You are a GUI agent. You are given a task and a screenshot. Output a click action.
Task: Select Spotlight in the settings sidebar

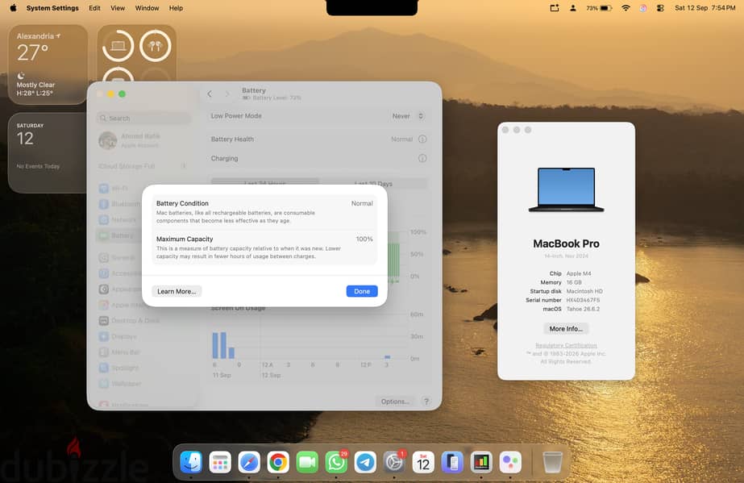coord(143,368)
